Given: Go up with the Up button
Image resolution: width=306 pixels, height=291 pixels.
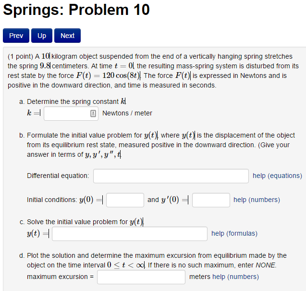Looking at the screenshot, I should click(x=42, y=36).
